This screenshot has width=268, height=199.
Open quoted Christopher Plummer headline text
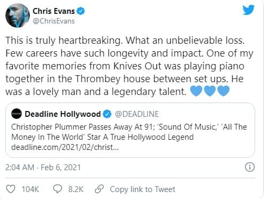pos(129,132)
